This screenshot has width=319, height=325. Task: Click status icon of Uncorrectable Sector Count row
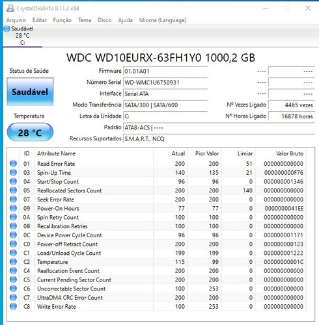pos(13,289)
